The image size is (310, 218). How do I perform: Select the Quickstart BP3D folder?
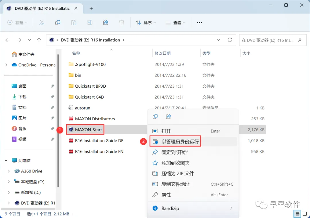(x=90, y=86)
